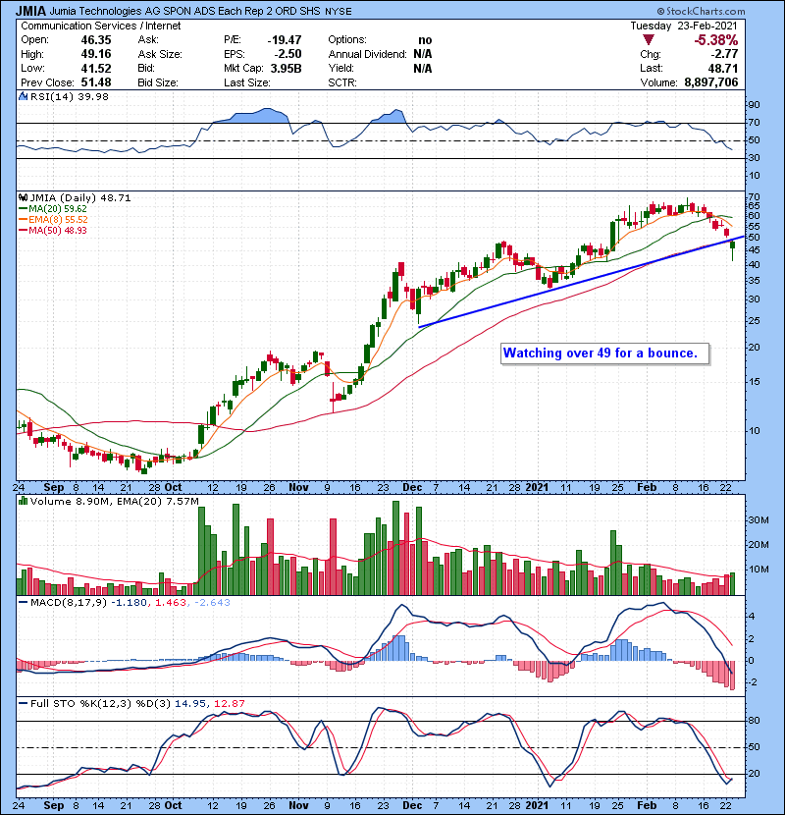Click the Open value 46.35

(x=95, y=40)
